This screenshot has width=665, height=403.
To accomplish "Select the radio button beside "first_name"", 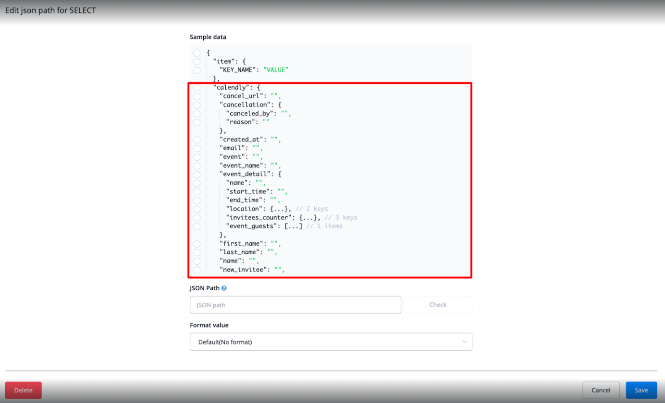I will tap(197, 244).
